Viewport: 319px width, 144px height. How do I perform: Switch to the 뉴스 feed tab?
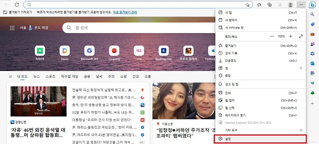(x=37, y=77)
